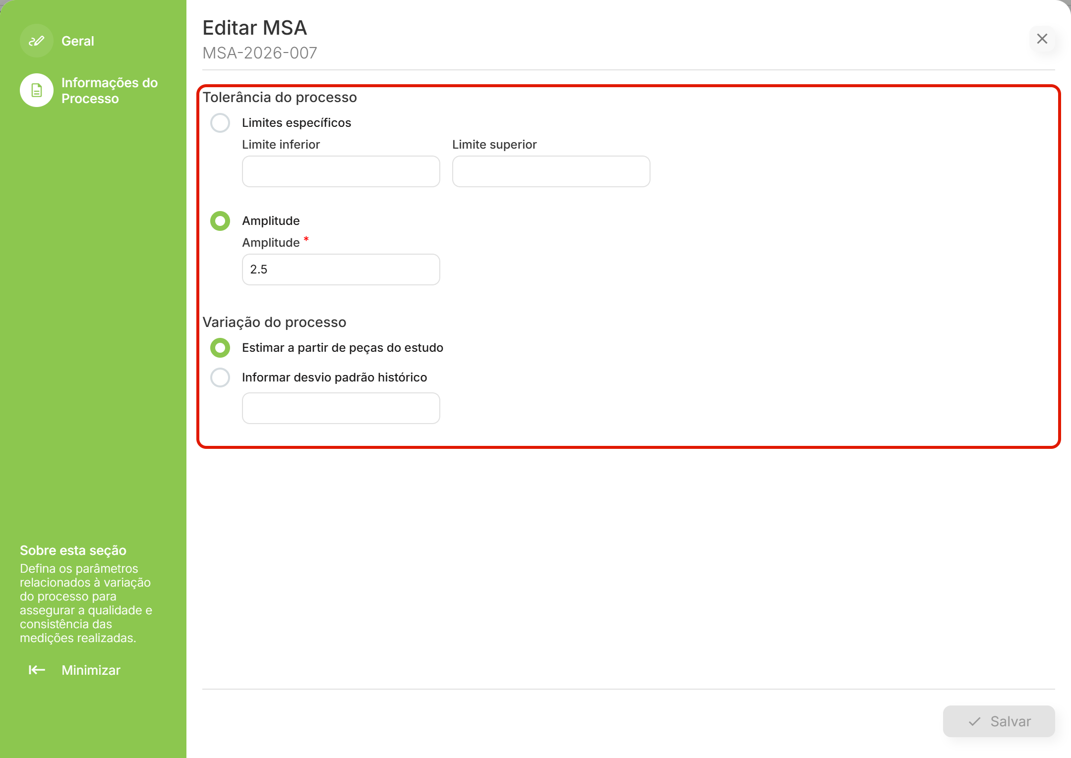Close the Editar MSA dialog
The height and width of the screenshot is (758, 1071).
(x=1042, y=39)
